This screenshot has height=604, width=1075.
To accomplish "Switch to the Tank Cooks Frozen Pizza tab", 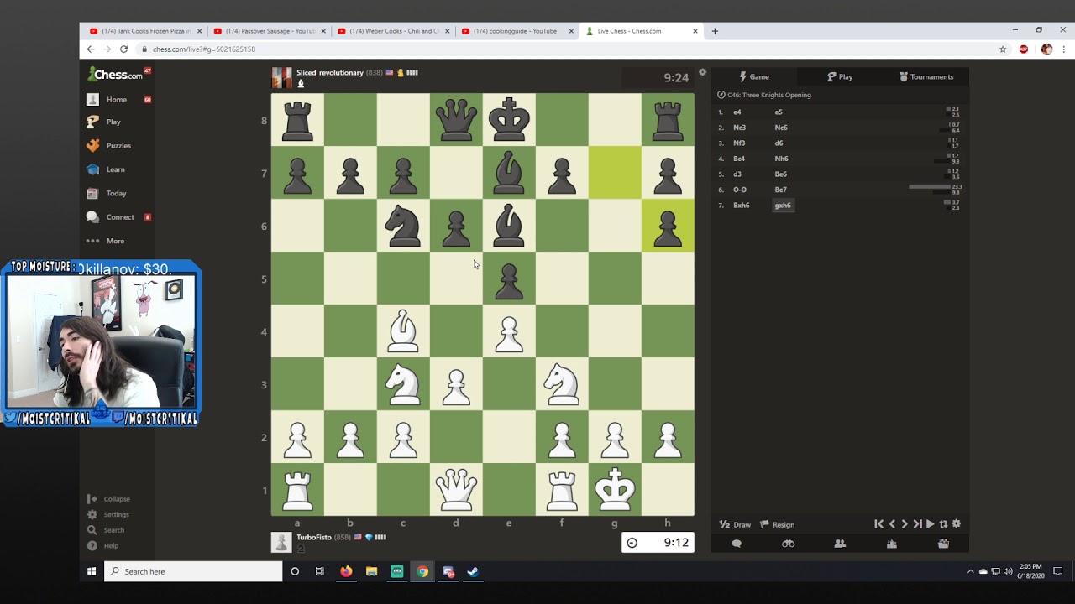I will tap(144, 31).
